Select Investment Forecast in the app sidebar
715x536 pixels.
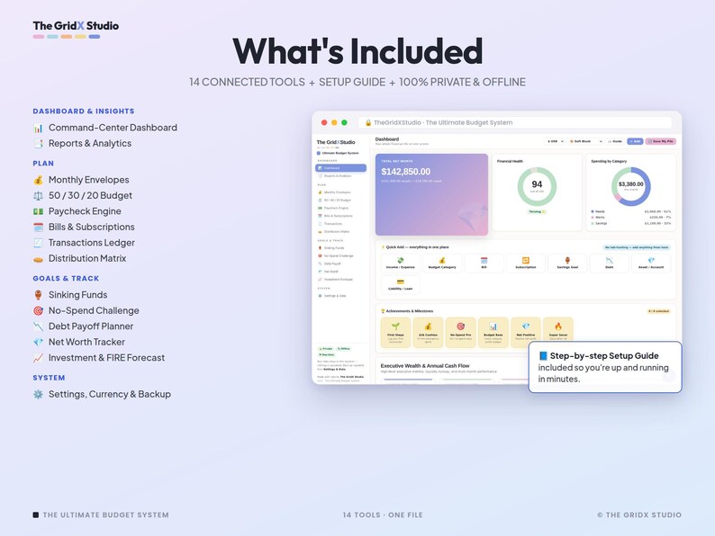pyautogui.click(x=340, y=279)
